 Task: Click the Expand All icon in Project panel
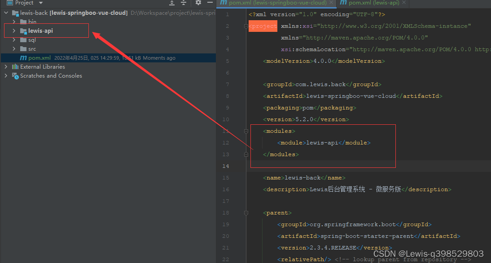pos(172,3)
